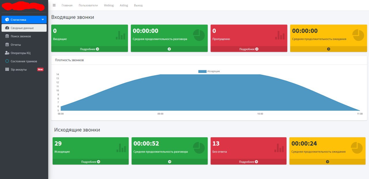The height and width of the screenshot is (179, 369).
Task: Click the pie icon on outgoing wait duration card
Action: tap(357, 148)
